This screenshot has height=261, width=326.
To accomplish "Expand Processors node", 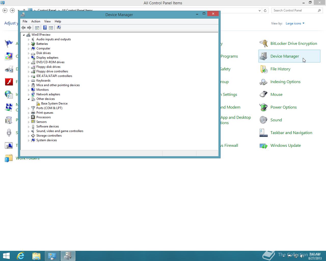I will 29,118.
